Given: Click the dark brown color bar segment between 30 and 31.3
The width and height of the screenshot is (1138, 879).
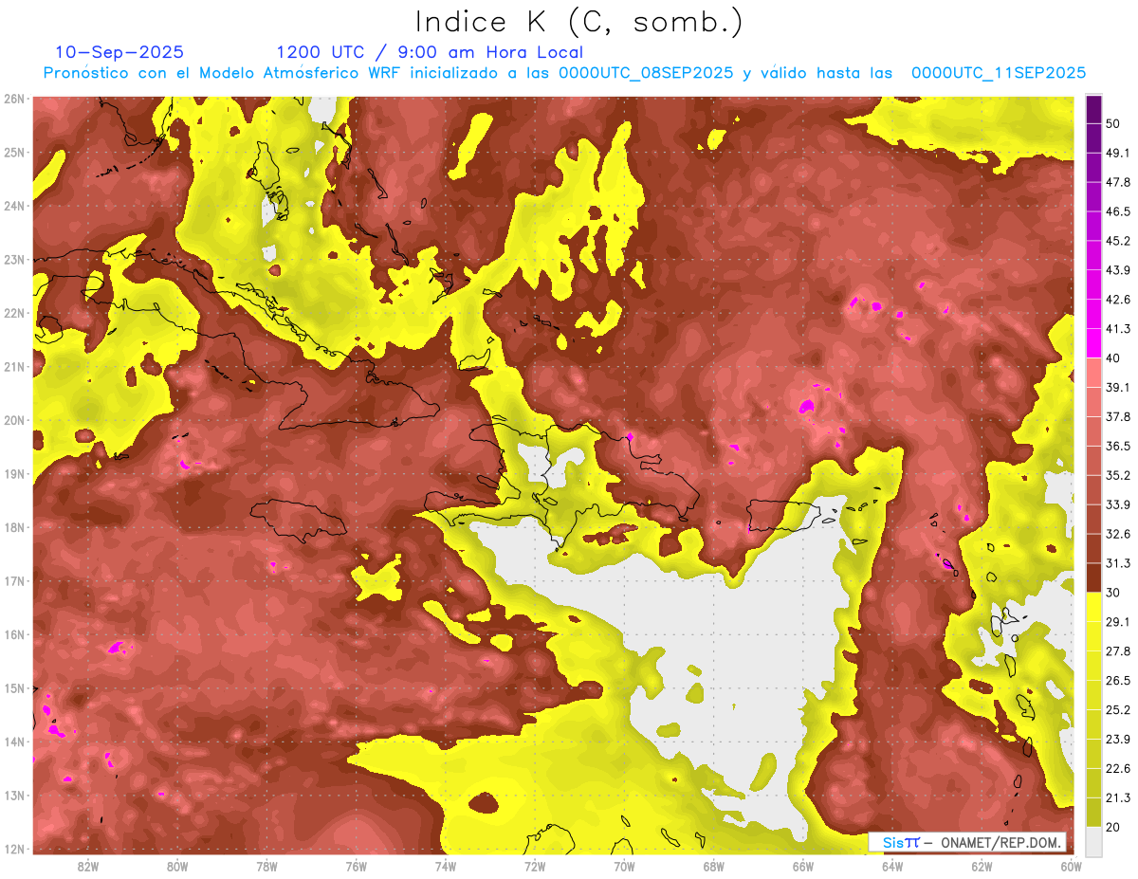Looking at the screenshot, I should 1093,577.
